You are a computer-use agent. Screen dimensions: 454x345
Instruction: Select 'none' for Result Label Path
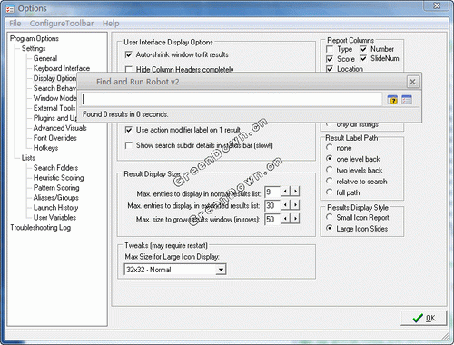tap(330, 147)
